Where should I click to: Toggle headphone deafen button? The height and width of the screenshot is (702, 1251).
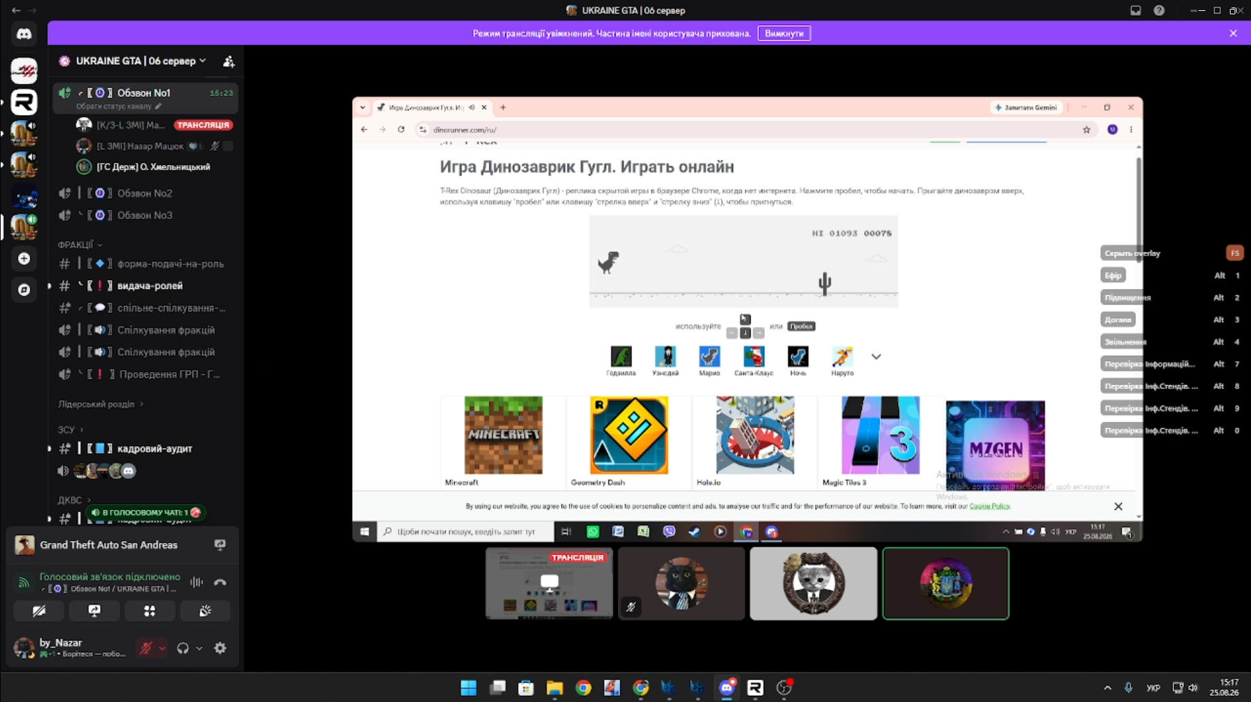(183, 648)
